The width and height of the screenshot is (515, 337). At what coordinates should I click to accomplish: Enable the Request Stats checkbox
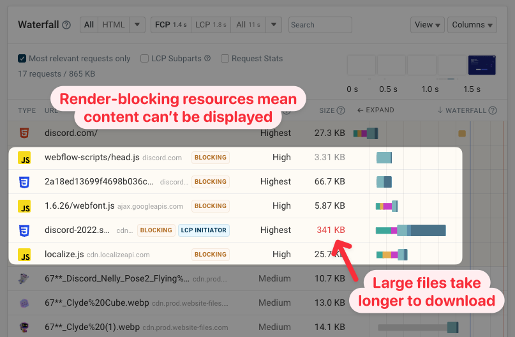click(225, 59)
